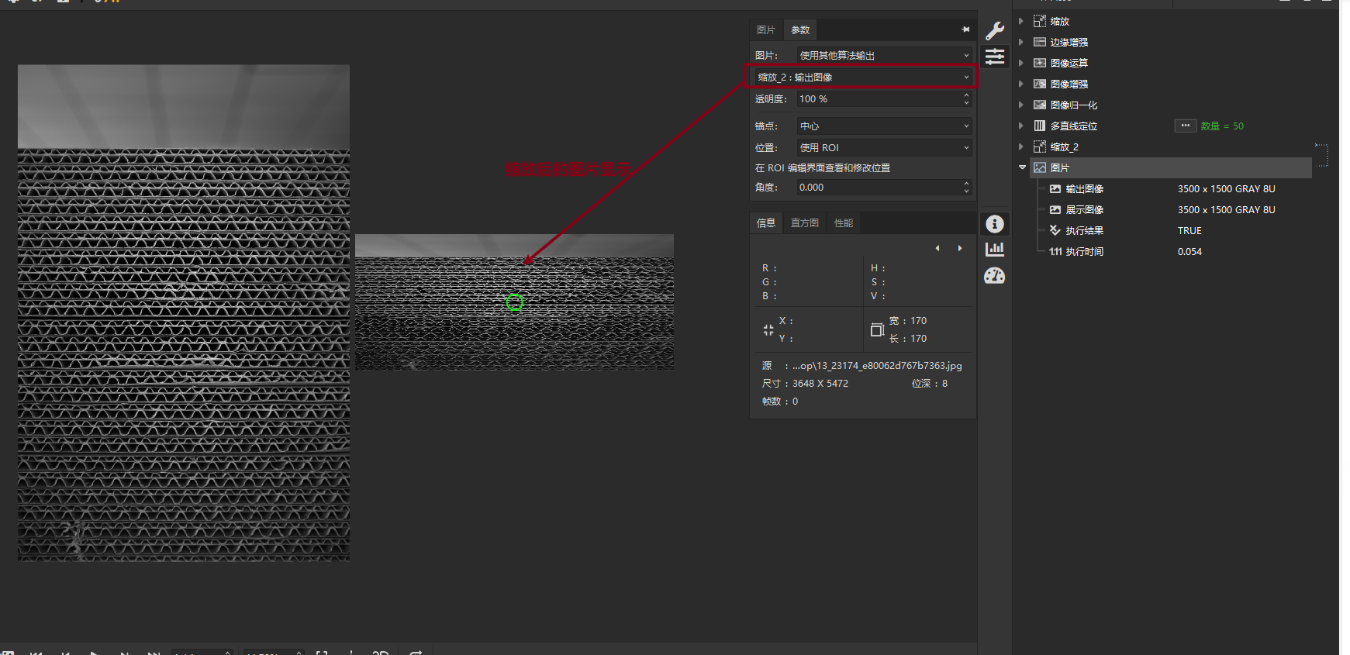Click the 透明度 100 % spinner field
Screen dimensions: 1350x655
[879, 99]
